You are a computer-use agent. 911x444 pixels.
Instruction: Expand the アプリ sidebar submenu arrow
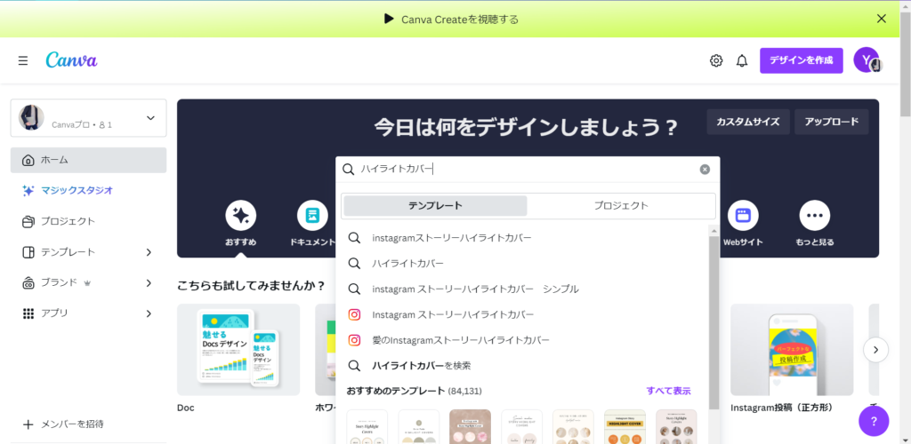(x=149, y=313)
